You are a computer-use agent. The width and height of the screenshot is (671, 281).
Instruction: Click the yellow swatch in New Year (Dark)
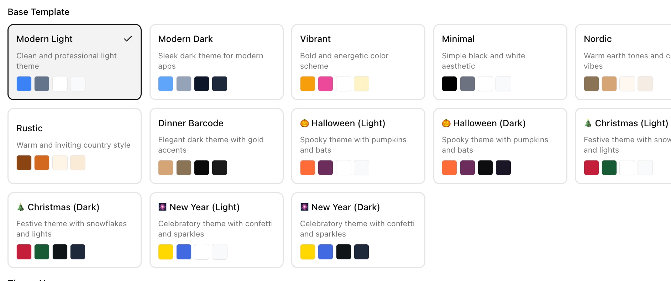308,252
